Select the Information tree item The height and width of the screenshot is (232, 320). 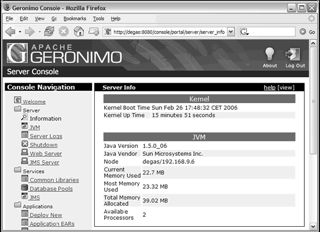pyautogui.click(x=45, y=119)
